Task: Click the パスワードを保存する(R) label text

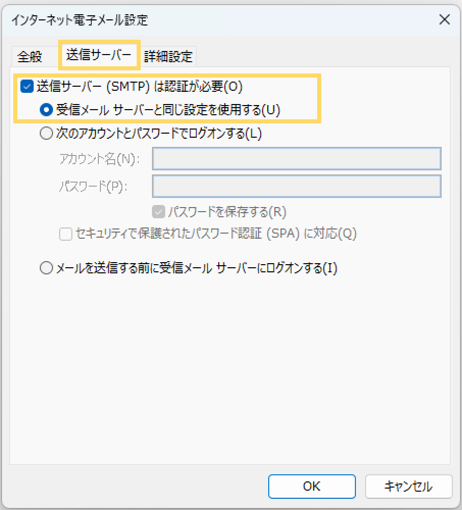Action: [x=227, y=211]
